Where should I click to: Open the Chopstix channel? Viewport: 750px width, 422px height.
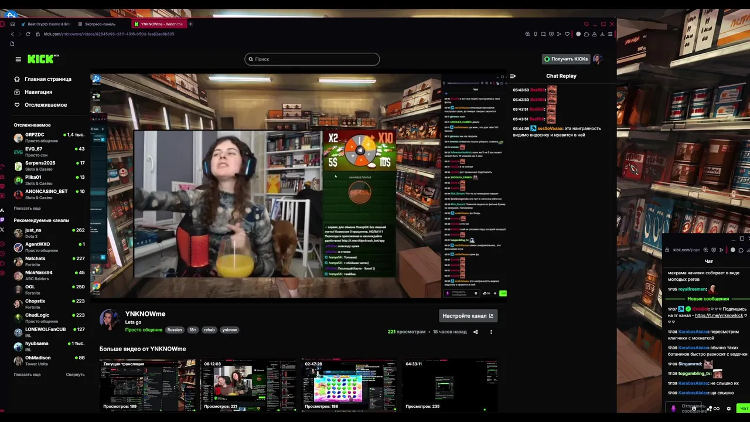coord(50,304)
